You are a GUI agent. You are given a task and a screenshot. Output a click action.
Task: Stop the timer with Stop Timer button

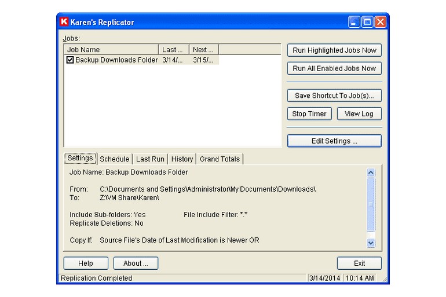coord(309,113)
